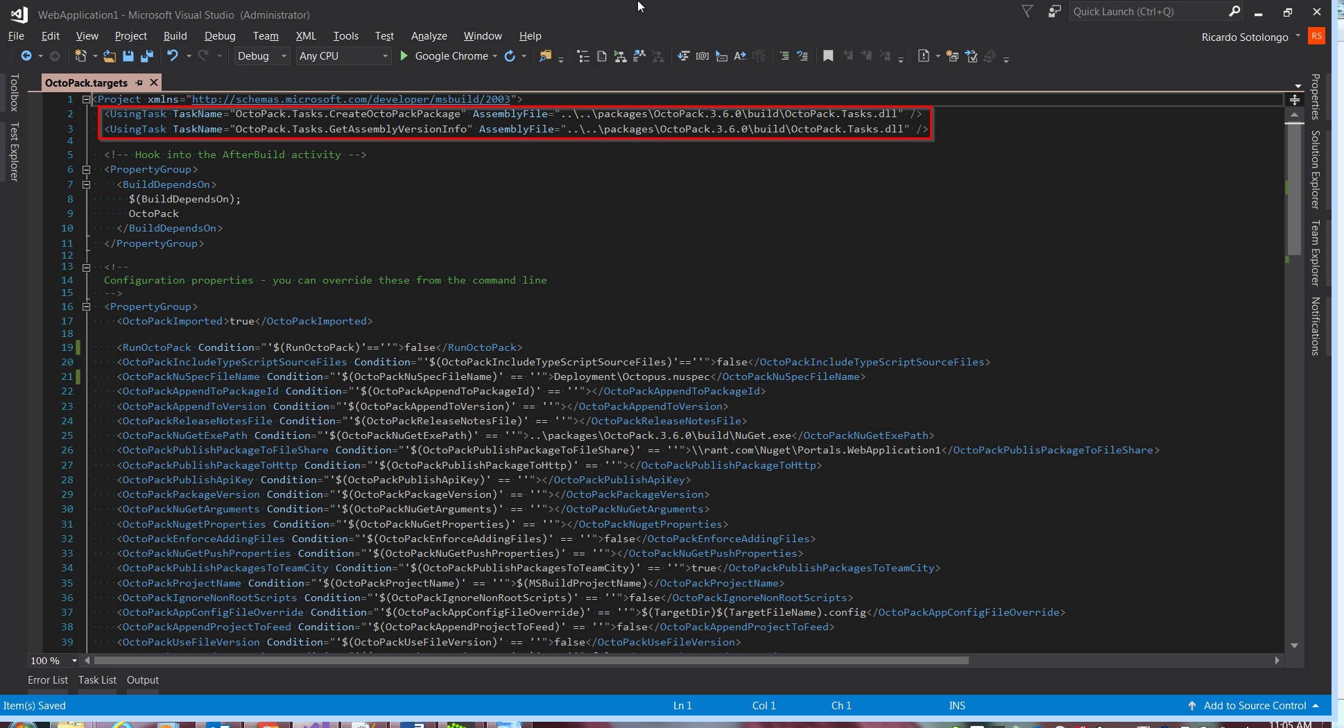The height and width of the screenshot is (728, 1344).
Task: Click the display word completion A icon
Action: [740, 56]
